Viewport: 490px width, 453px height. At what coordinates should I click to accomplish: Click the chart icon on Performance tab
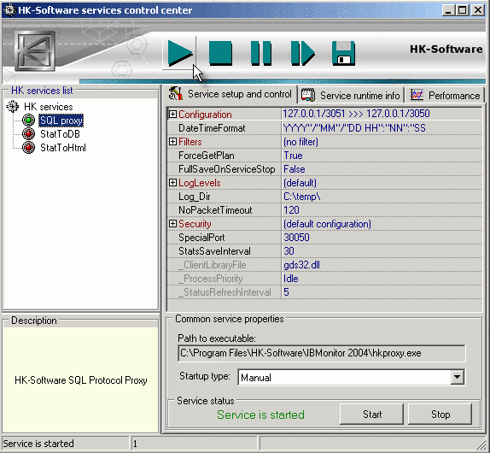[417, 95]
